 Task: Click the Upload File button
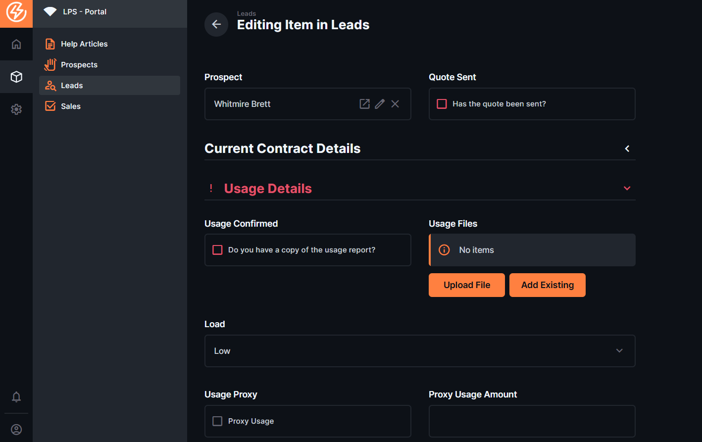[x=466, y=285]
